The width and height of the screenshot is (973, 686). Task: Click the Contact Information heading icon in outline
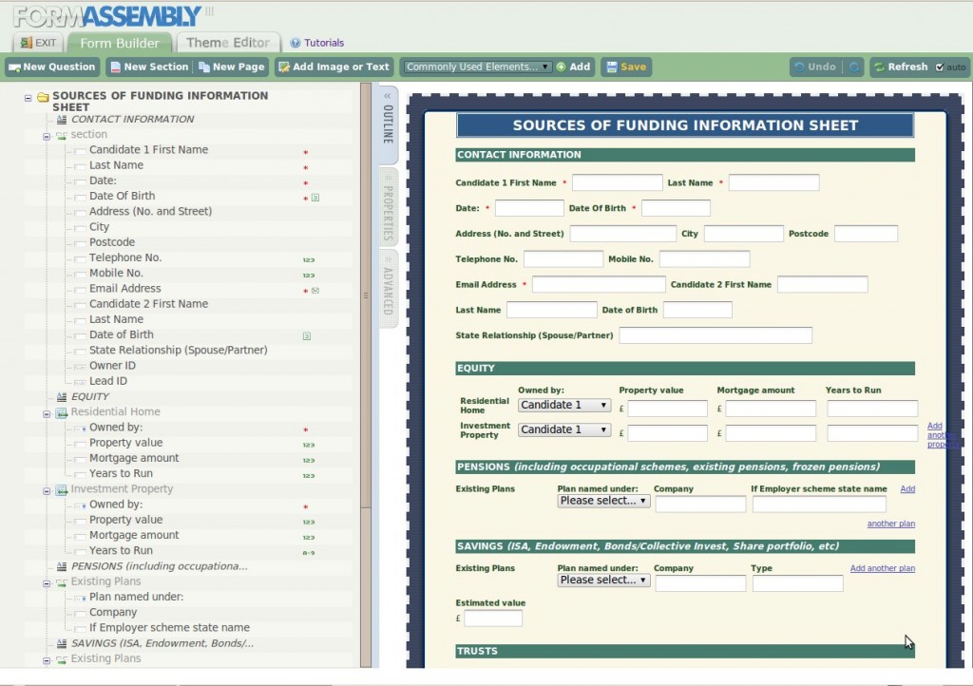pos(62,119)
